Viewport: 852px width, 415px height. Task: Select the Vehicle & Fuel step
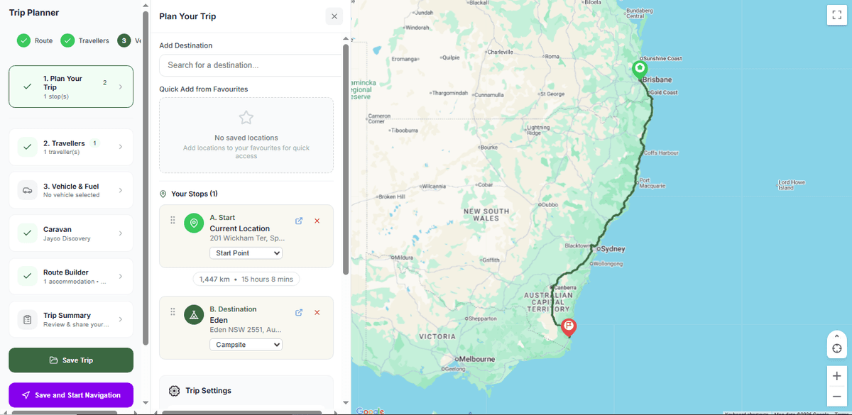pyautogui.click(x=70, y=189)
